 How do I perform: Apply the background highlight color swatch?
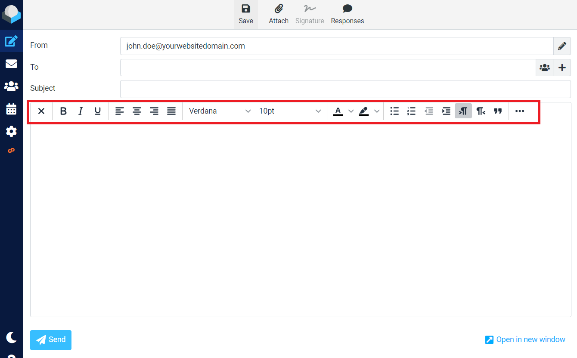pyautogui.click(x=364, y=111)
